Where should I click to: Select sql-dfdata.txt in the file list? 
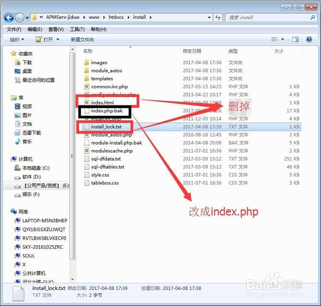[106, 159]
